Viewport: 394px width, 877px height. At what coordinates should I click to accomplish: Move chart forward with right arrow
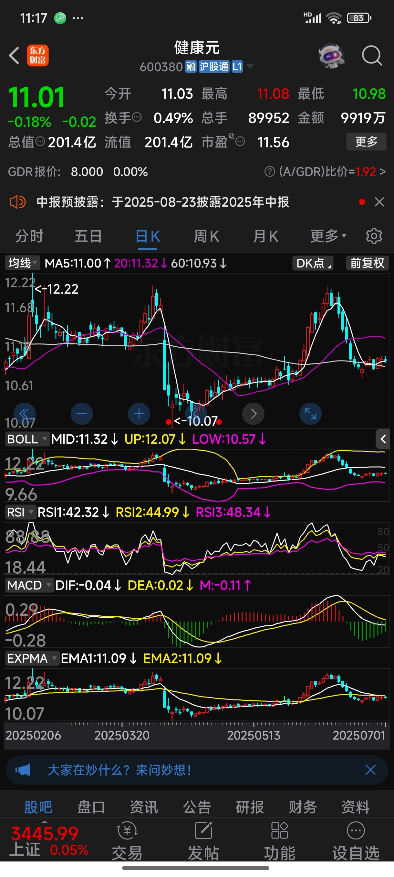click(253, 414)
